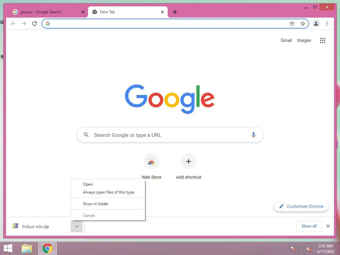Open the Pulsus-win.zip download item
The height and width of the screenshot is (255, 340).
38,226
